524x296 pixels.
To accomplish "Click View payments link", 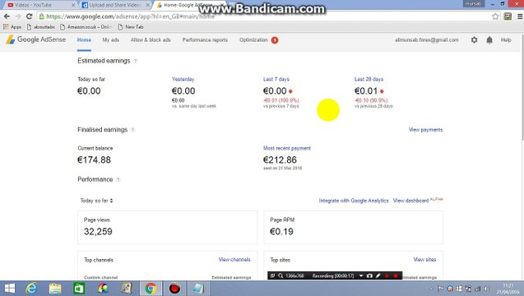I will point(425,130).
